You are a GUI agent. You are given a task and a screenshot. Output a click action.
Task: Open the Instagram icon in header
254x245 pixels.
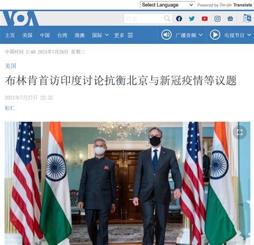[x=218, y=19]
